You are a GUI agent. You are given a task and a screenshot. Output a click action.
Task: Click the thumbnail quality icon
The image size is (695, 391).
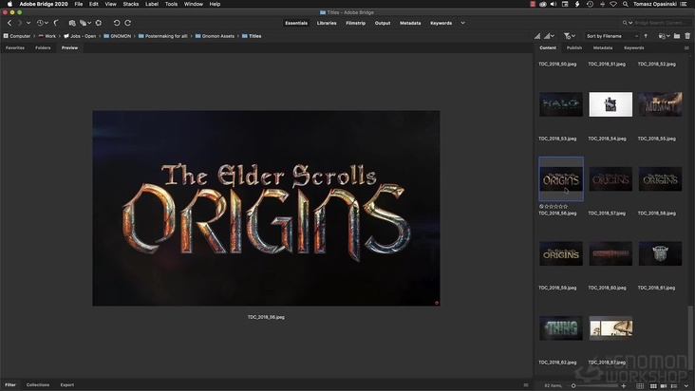(537, 36)
